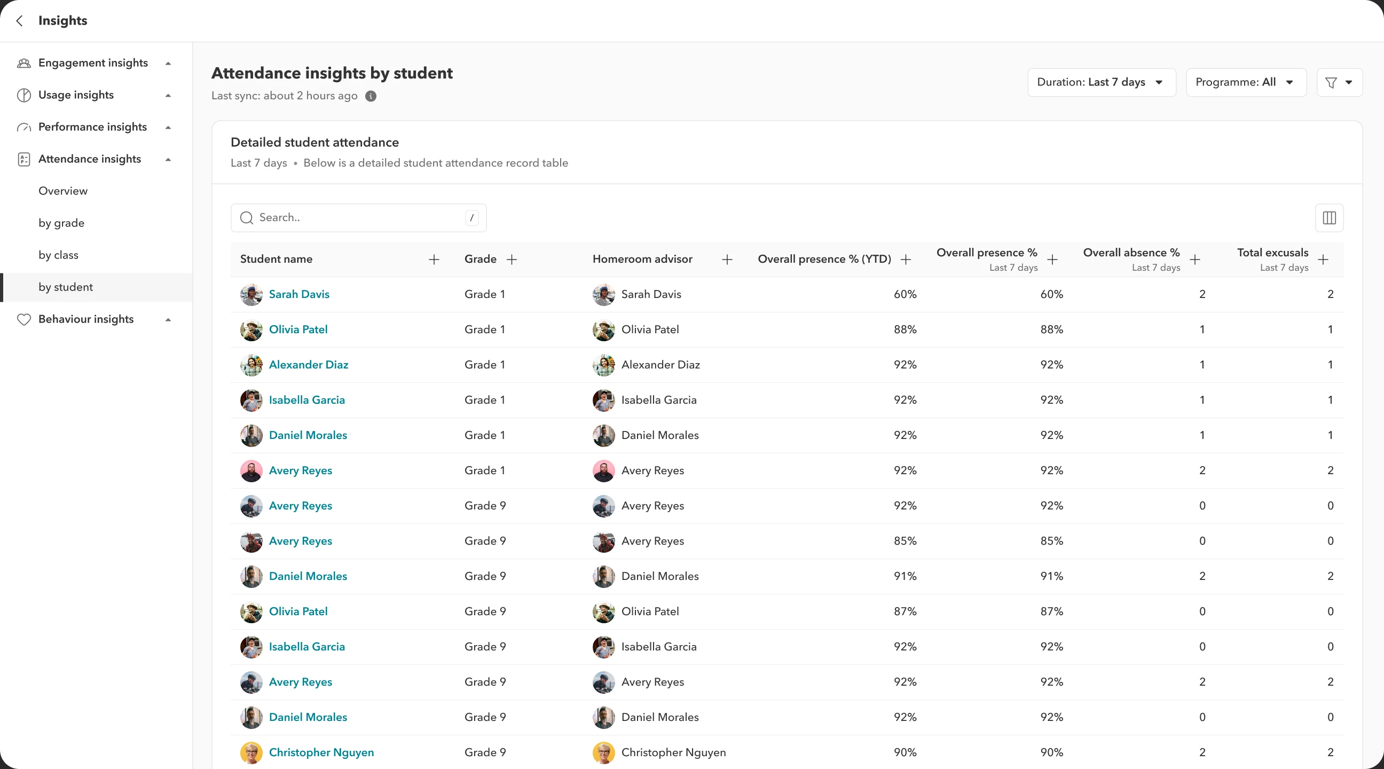Collapse the Attendance insights section arrow
This screenshot has height=769, width=1384.
[x=168, y=160]
